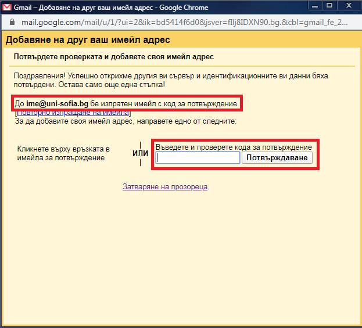
Task: Maximize the Chrome popup window
Action: [329, 6]
